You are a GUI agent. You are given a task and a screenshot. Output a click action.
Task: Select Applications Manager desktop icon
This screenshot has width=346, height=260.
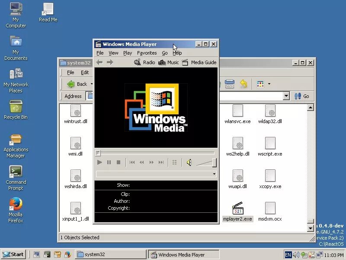click(x=16, y=146)
